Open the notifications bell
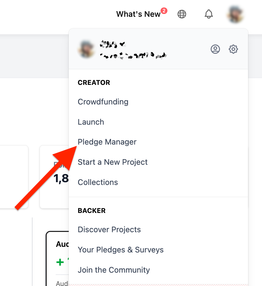 (x=208, y=14)
